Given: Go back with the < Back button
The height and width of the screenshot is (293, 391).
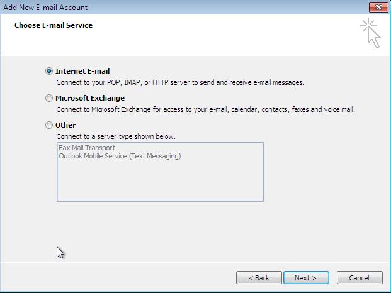Looking at the screenshot, I should pos(259,277).
